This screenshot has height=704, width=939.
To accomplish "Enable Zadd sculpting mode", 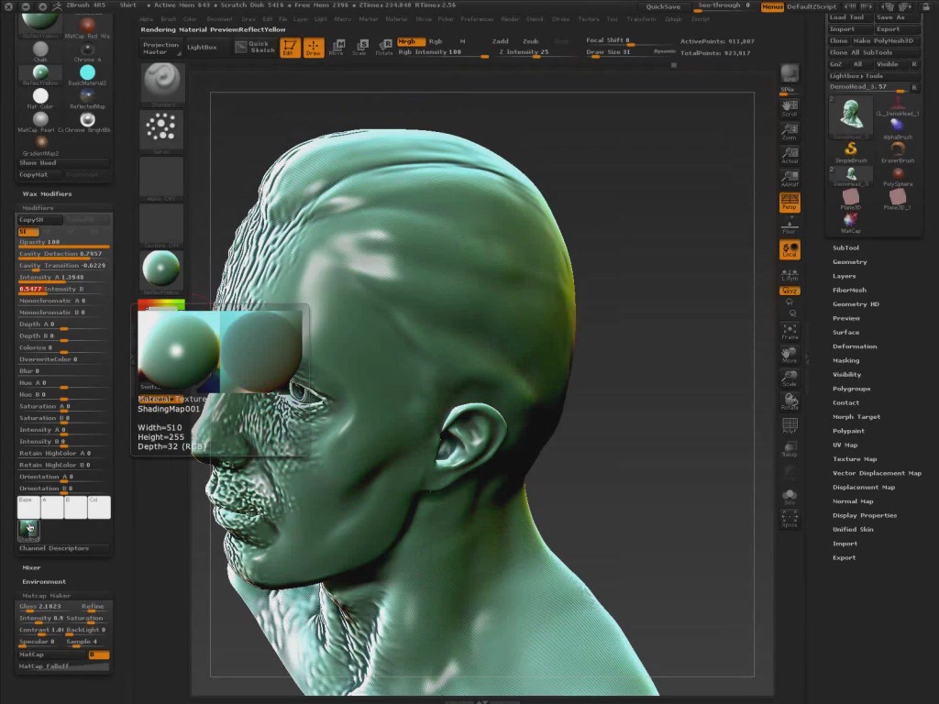I will coord(500,41).
